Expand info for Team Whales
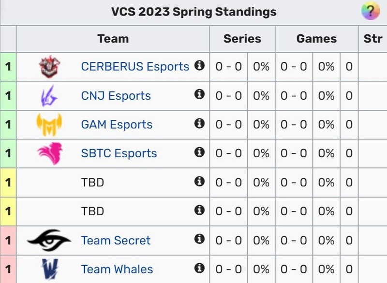 click(199, 268)
